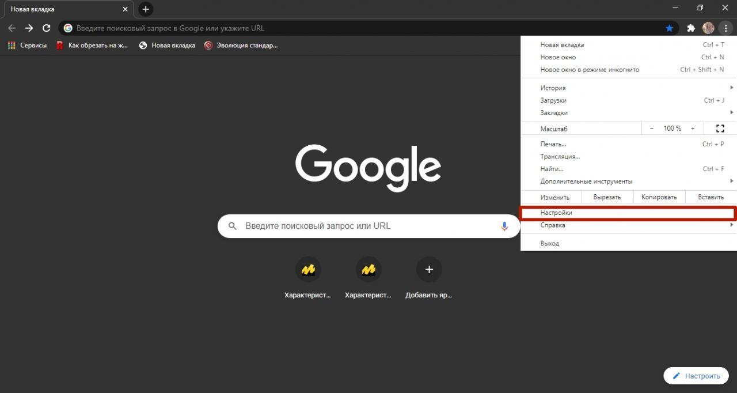Click the address bar URL field
Screen dimensions: 737x393
pyautogui.click(x=368, y=28)
